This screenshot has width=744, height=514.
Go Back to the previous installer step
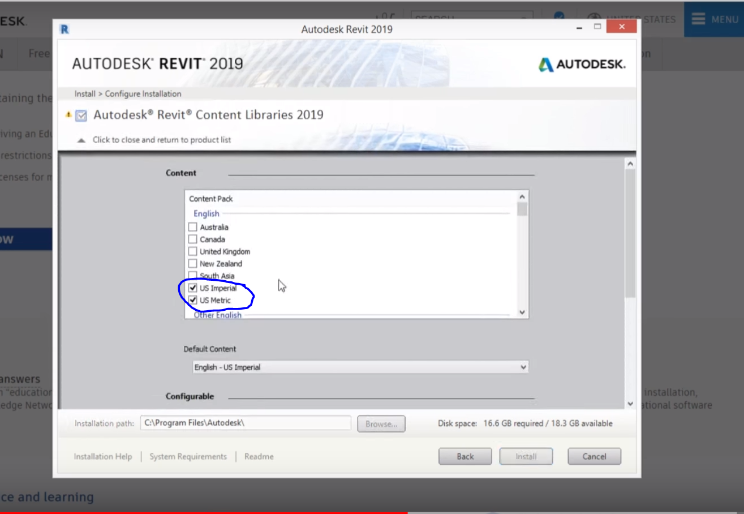pyautogui.click(x=465, y=457)
